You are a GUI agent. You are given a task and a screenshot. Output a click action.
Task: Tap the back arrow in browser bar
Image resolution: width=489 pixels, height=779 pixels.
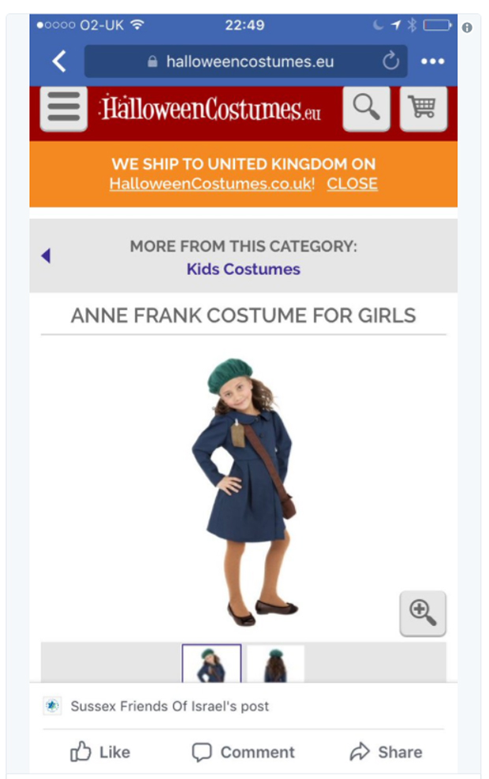(59, 61)
